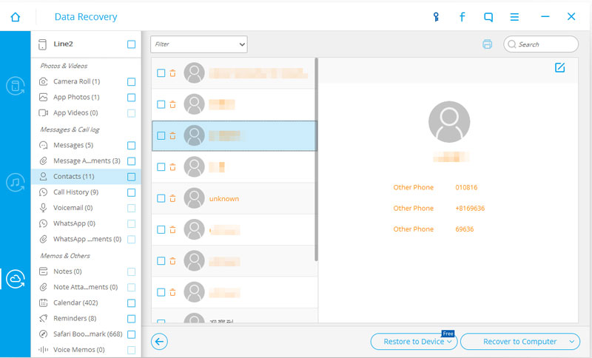Click the Data Recovery title
Image resolution: width=592 pixels, height=358 pixels.
[86, 17]
